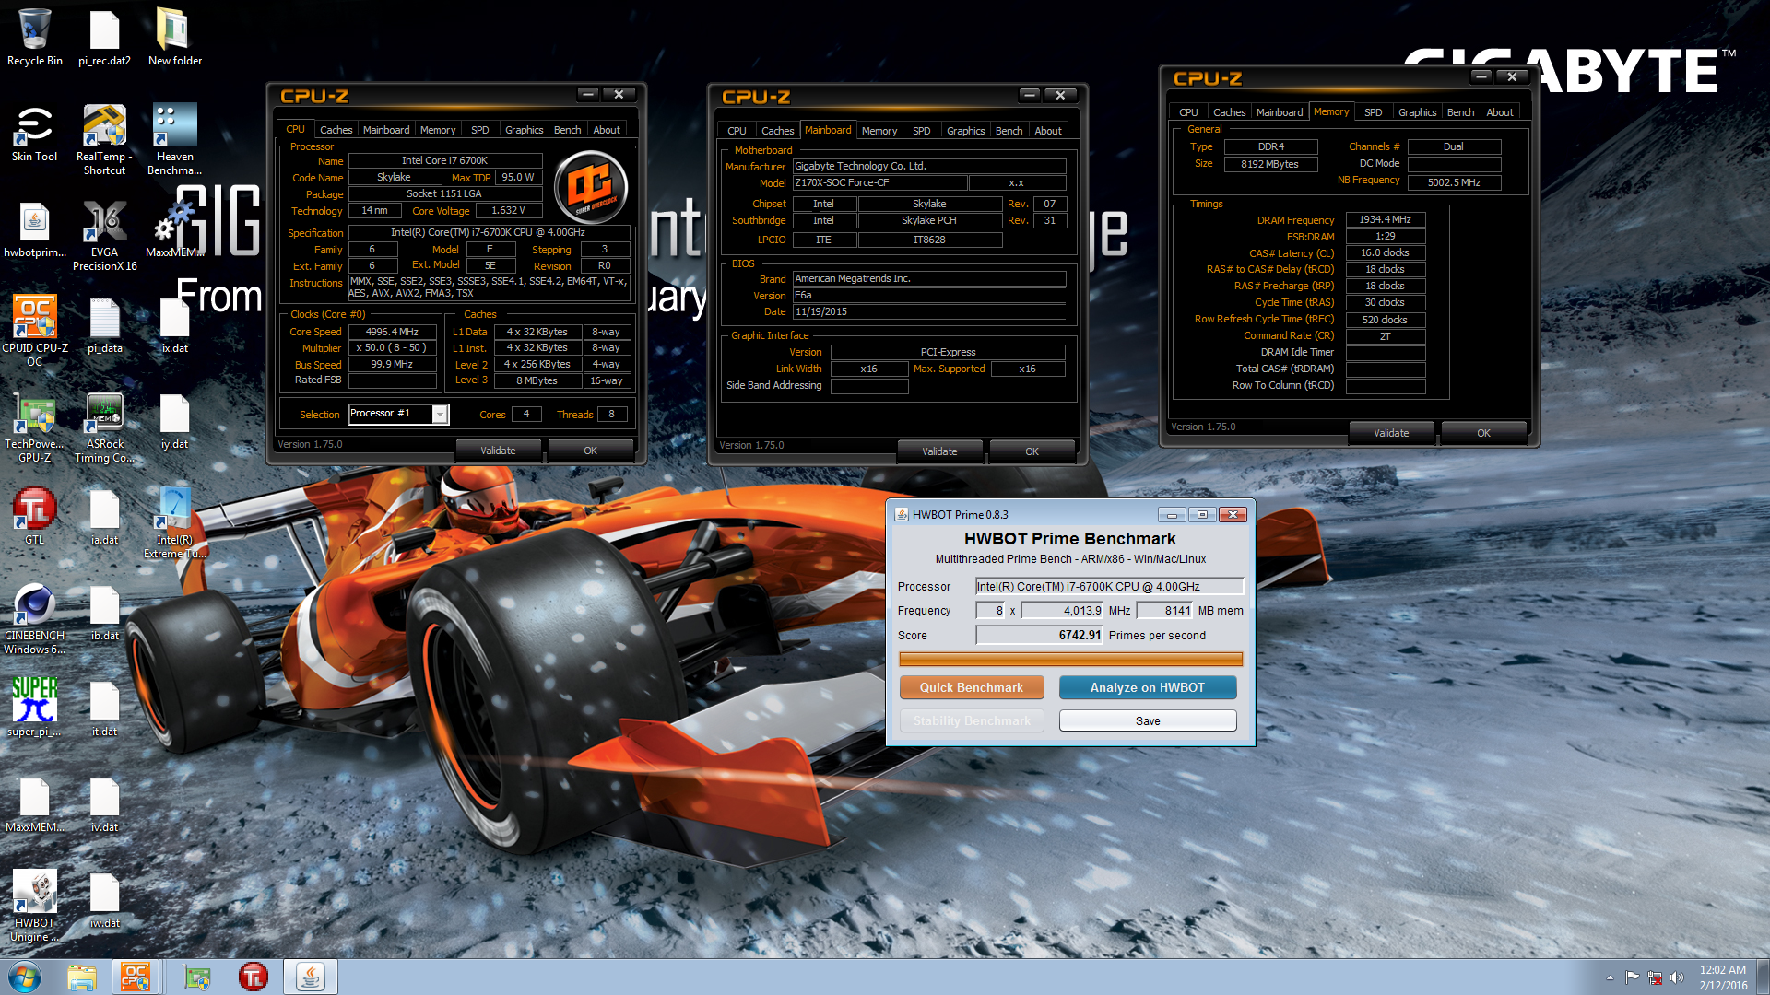Screen dimensions: 1770x995
Task: Click the NB Frequency value 5002.5 MHz
Action: [x=1454, y=182]
